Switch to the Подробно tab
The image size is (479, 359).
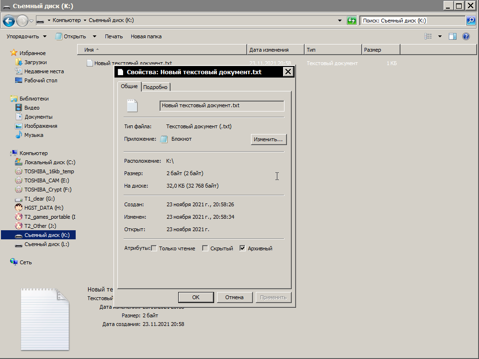point(155,87)
